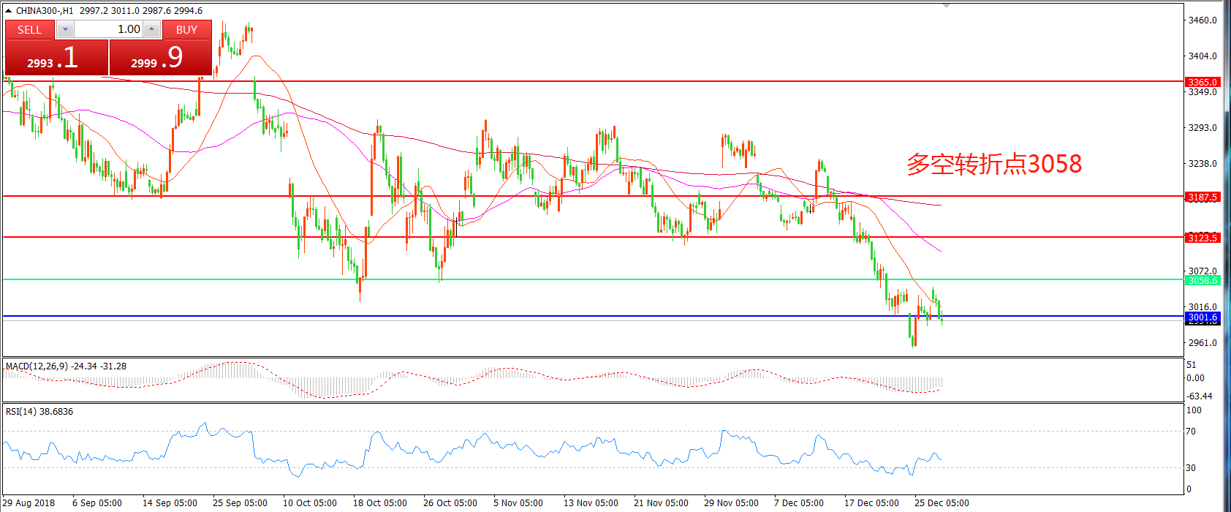Select the blue 3001.6 price level label

[1202, 317]
